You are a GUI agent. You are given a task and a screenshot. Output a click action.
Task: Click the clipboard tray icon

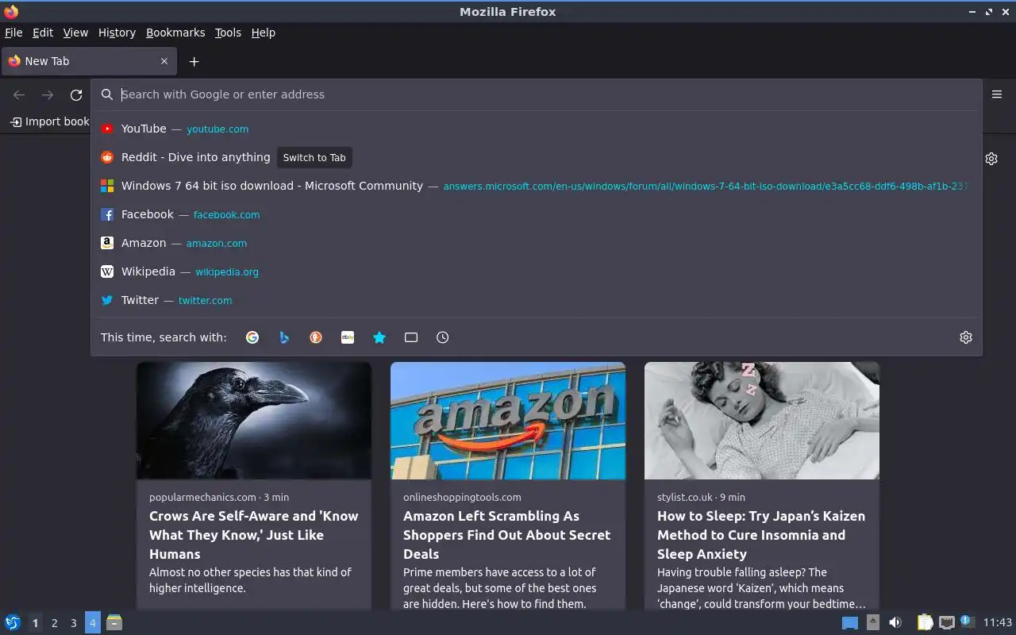coord(925,622)
